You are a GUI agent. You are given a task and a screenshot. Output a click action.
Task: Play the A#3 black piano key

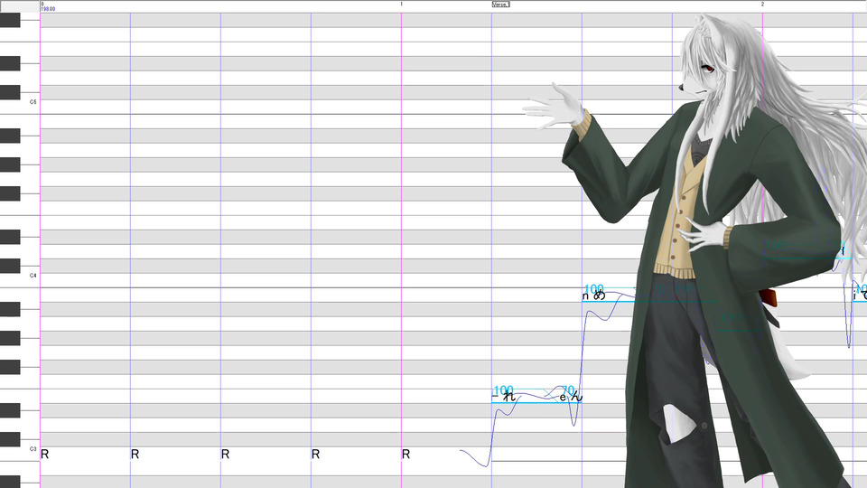10,309
